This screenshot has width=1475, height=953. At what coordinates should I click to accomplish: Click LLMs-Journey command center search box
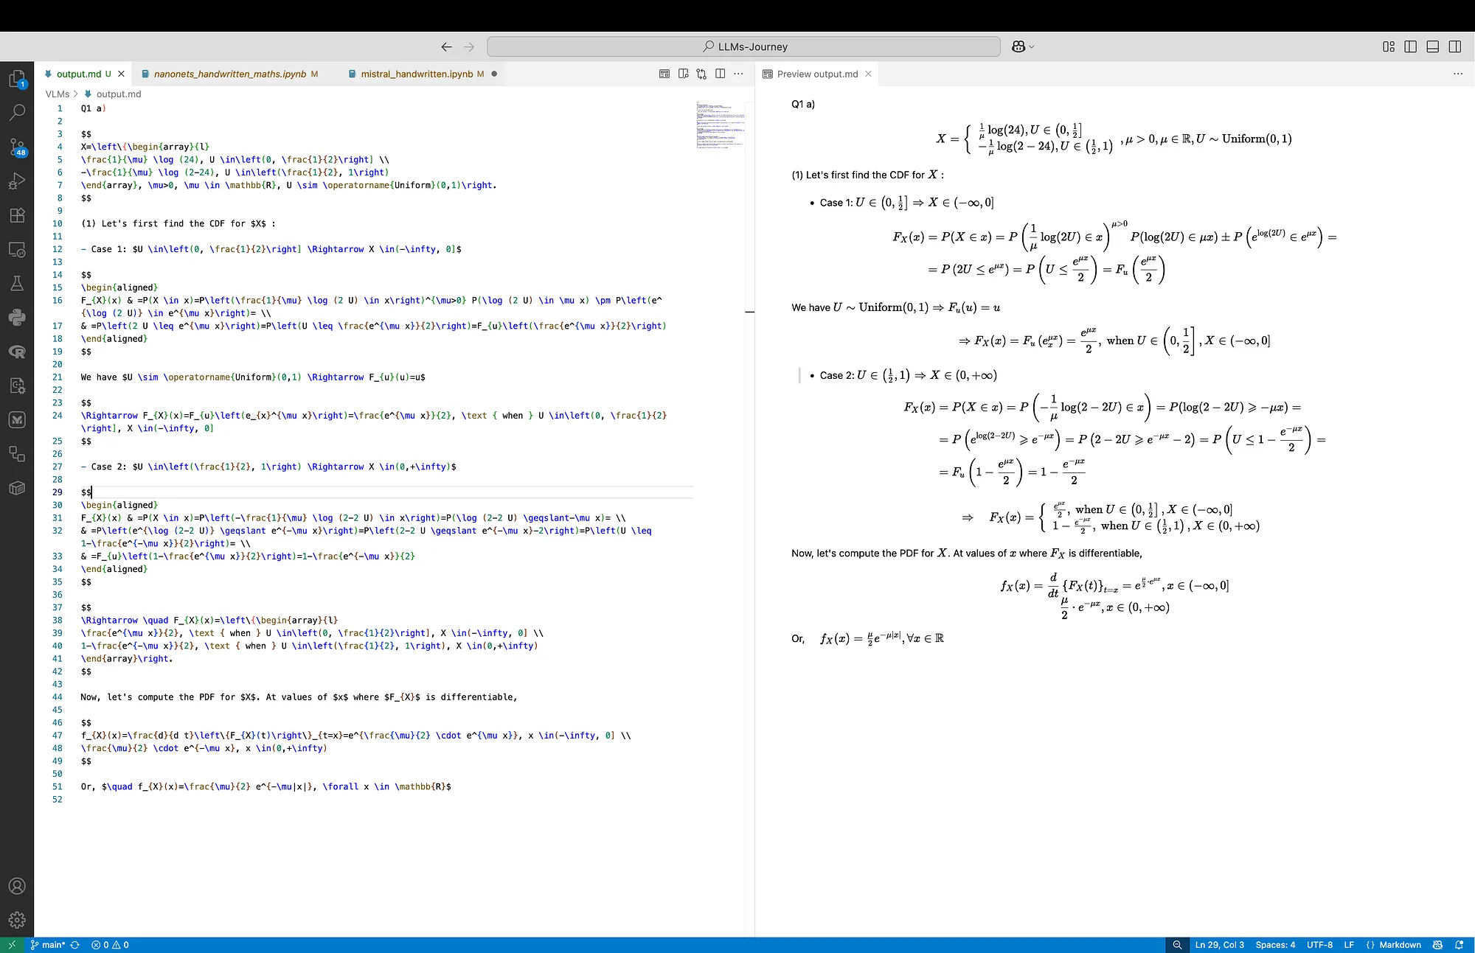743,46
